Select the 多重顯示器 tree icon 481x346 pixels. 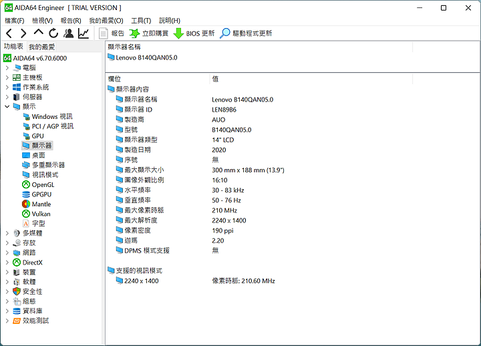[x=26, y=165]
